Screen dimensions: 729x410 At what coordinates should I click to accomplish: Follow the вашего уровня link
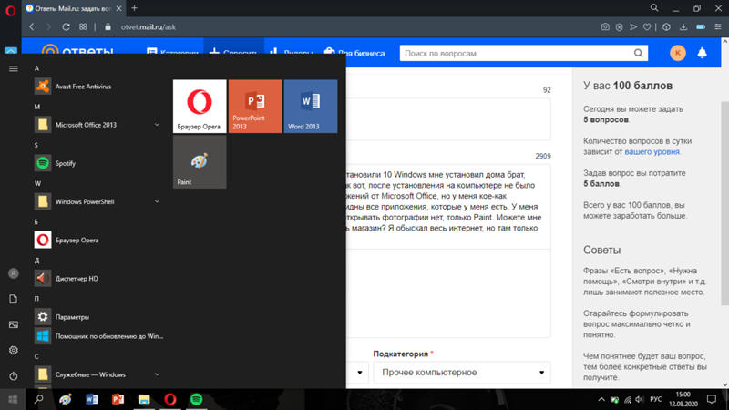(x=652, y=151)
